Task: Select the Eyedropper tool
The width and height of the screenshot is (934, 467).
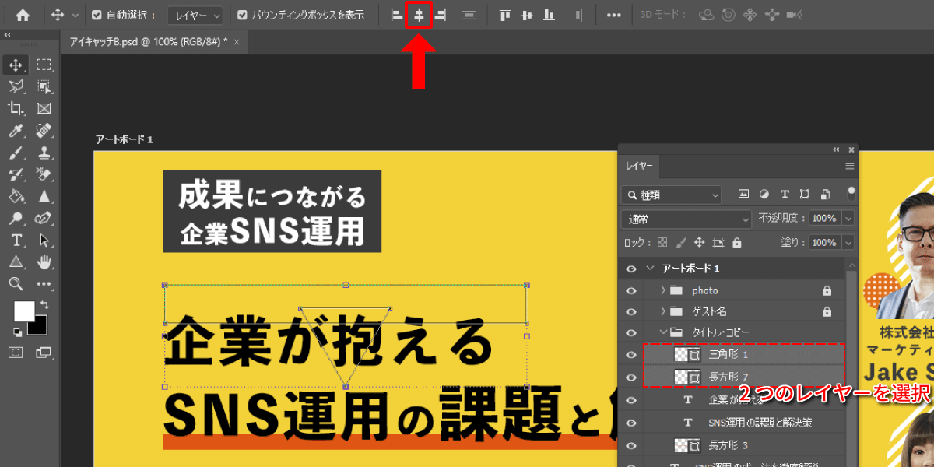Action: (16, 130)
